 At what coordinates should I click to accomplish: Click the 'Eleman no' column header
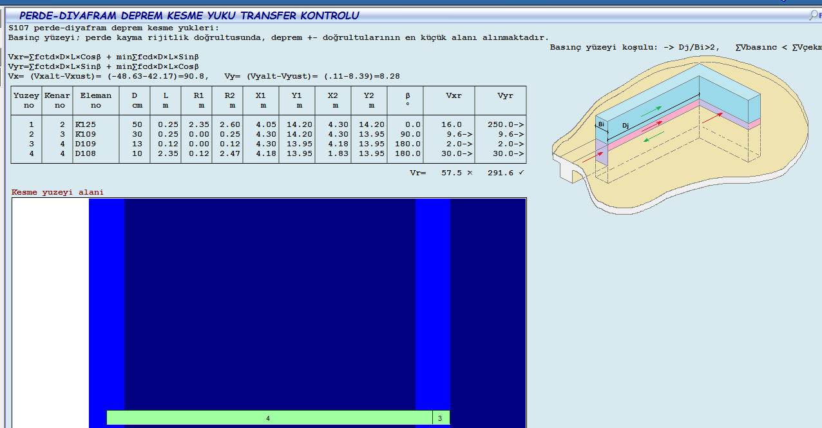click(95, 100)
